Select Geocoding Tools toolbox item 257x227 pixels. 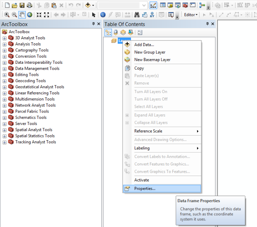[31, 81]
